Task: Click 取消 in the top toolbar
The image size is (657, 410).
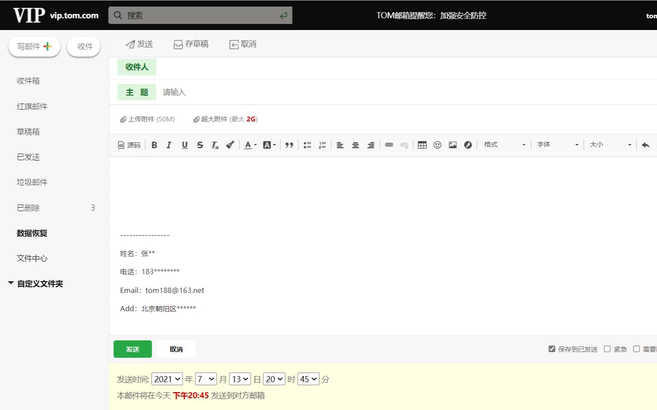Action: 243,44
